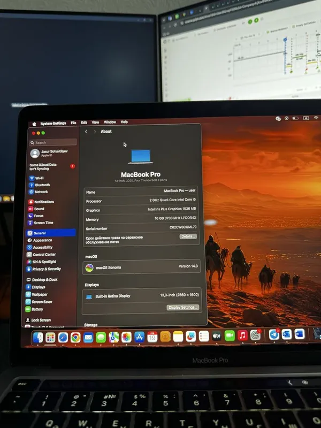
Task: Open Maps from the Dock
Action: click(113, 338)
